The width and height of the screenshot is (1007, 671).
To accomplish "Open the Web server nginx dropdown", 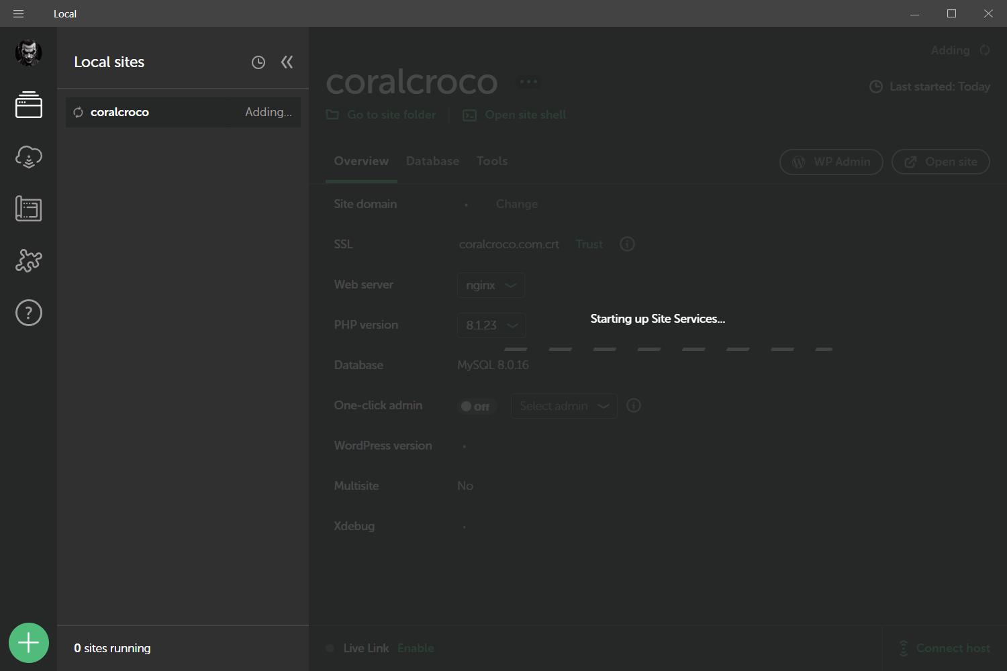I will 491,285.
